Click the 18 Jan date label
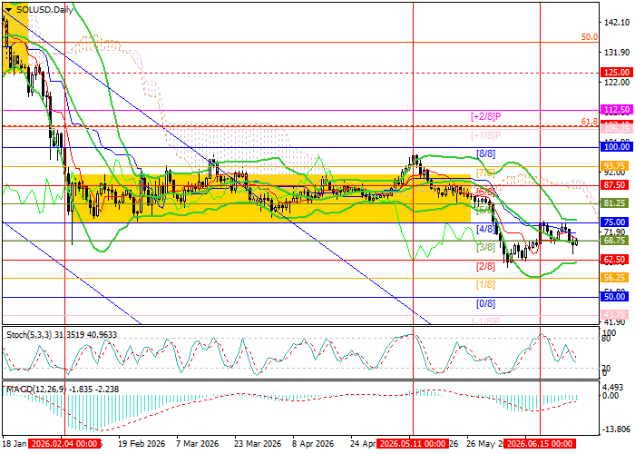The width and height of the screenshot is (635, 454). tap(15, 444)
